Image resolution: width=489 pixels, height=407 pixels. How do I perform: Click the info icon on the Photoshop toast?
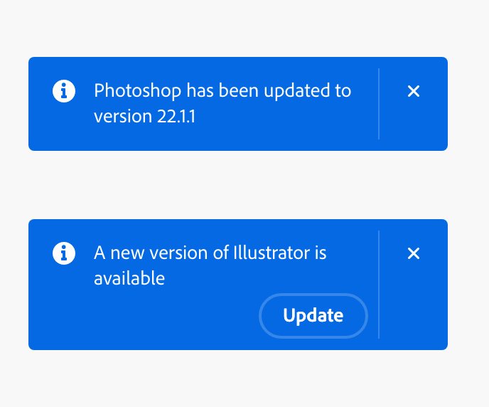(64, 91)
